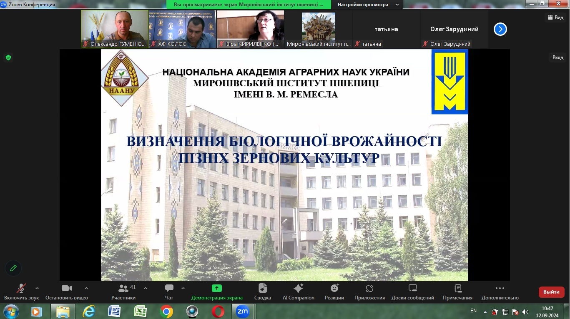
Task: Click the green pencil annotation icon
Action: 13,268
